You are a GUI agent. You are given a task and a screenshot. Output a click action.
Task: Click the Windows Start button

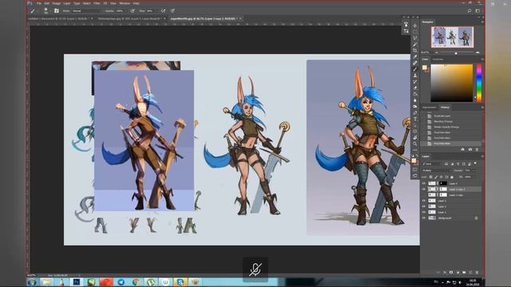coord(32,281)
